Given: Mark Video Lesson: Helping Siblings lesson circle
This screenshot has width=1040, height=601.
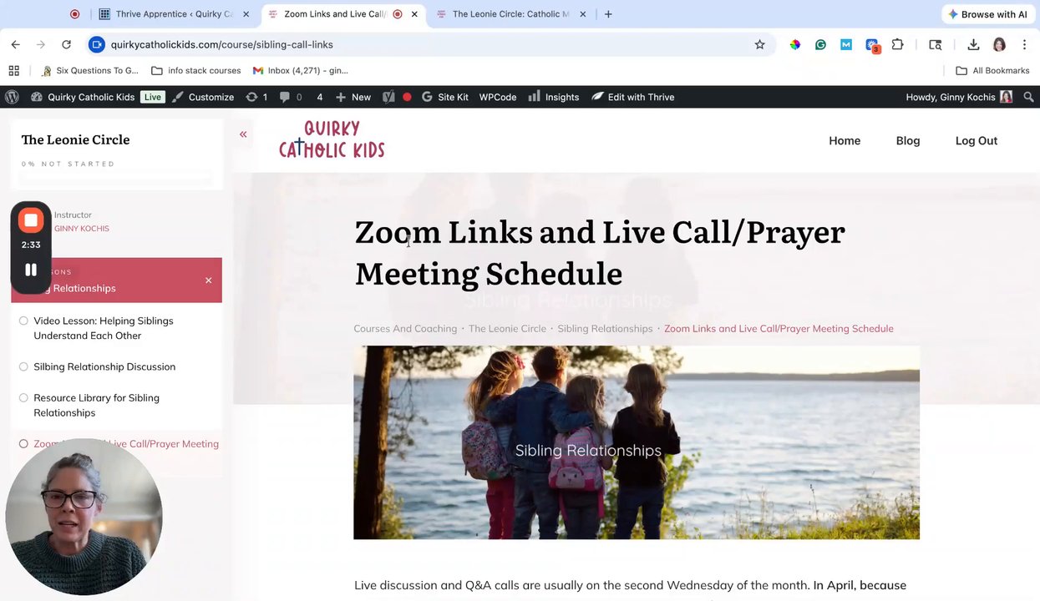Looking at the screenshot, I should point(23,321).
